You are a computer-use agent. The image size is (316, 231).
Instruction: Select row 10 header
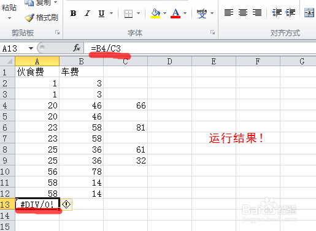pos(7,171)
